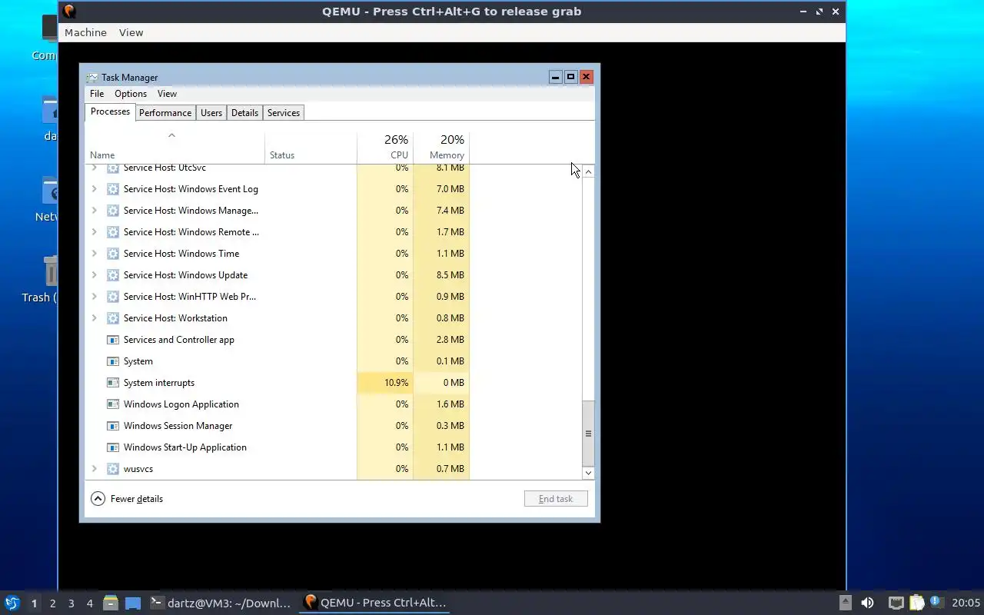Click the Windows Logon Application icon
The height and width of the screenshot is (615, 984).
click(113, 404)
